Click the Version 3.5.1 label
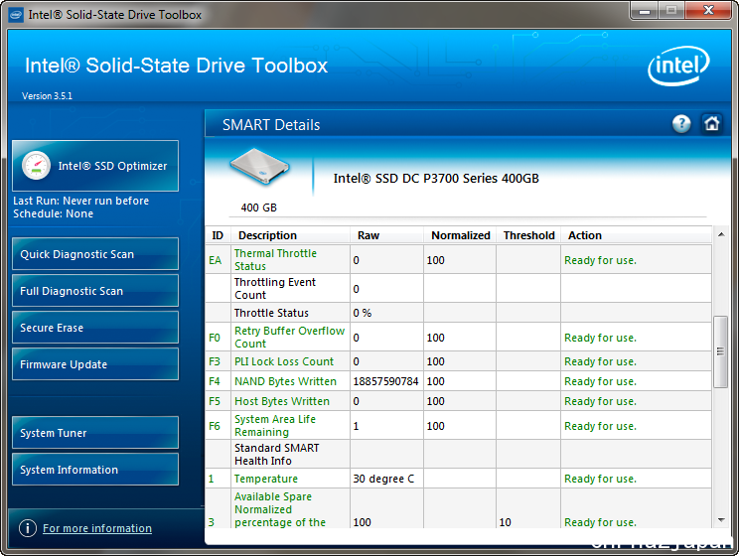The height and width of the screenshot is (556, 739). (47, 95)
